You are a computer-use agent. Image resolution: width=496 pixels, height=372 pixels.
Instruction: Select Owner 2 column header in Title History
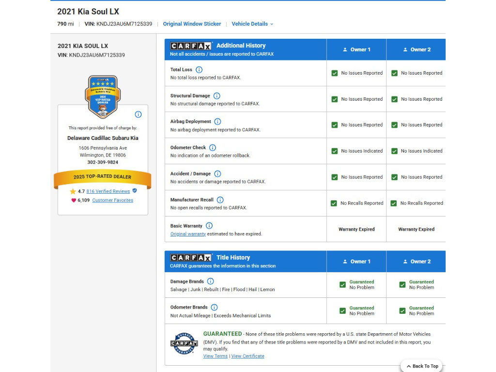click(x=416, y=262)
